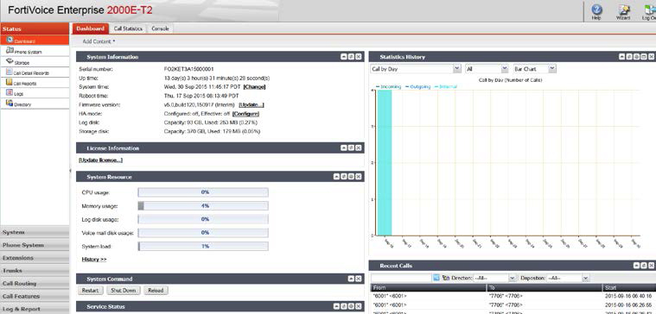The image size is (656, 314).
Task: Expand the Call Features sidebar section
Action: [x=35, y=296]
